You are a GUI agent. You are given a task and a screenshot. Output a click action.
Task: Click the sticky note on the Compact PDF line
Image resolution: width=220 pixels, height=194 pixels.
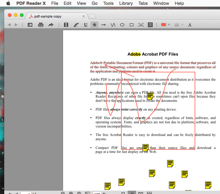(x=145, y=147)
